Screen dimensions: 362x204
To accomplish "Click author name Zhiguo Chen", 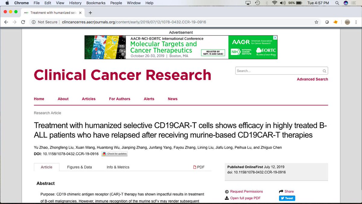I will click(x=271, y=147).
